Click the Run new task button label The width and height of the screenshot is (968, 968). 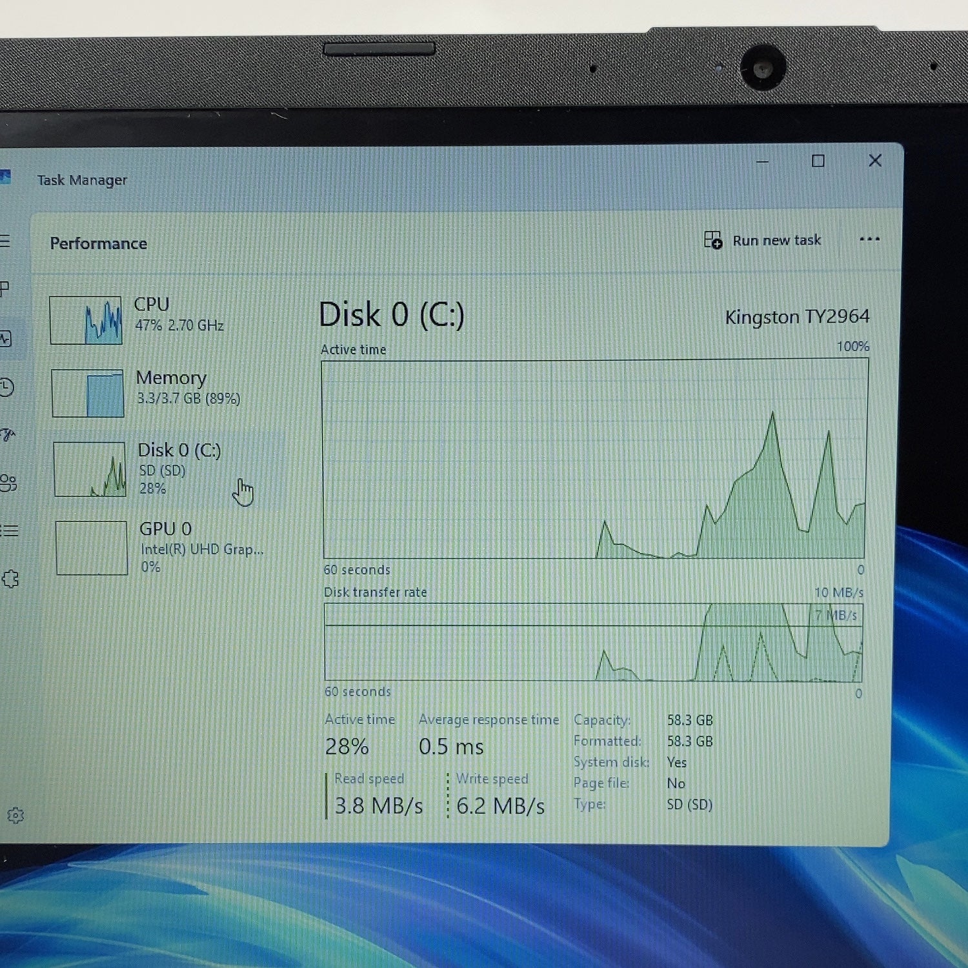[776, 240]
